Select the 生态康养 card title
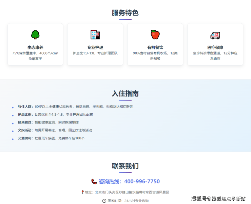This screenshot has width=251, height=204. click(x=35, y=47)
